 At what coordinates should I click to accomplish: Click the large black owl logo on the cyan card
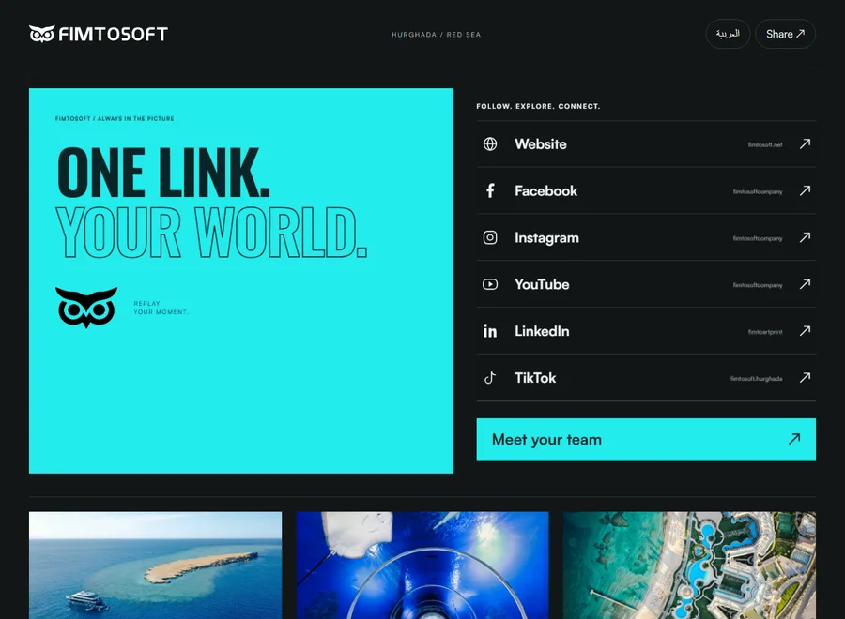tap(86, 308)
